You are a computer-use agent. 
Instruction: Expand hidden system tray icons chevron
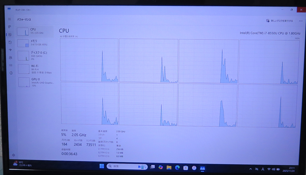(250, 169)
